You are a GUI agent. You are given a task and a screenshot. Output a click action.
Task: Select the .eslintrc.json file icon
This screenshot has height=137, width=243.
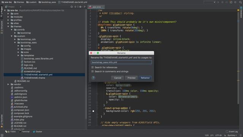point(12,97)
